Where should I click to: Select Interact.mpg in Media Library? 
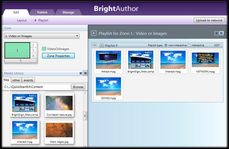[25, 132]
